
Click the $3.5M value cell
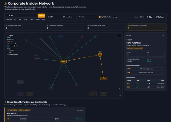pos(149,84)
